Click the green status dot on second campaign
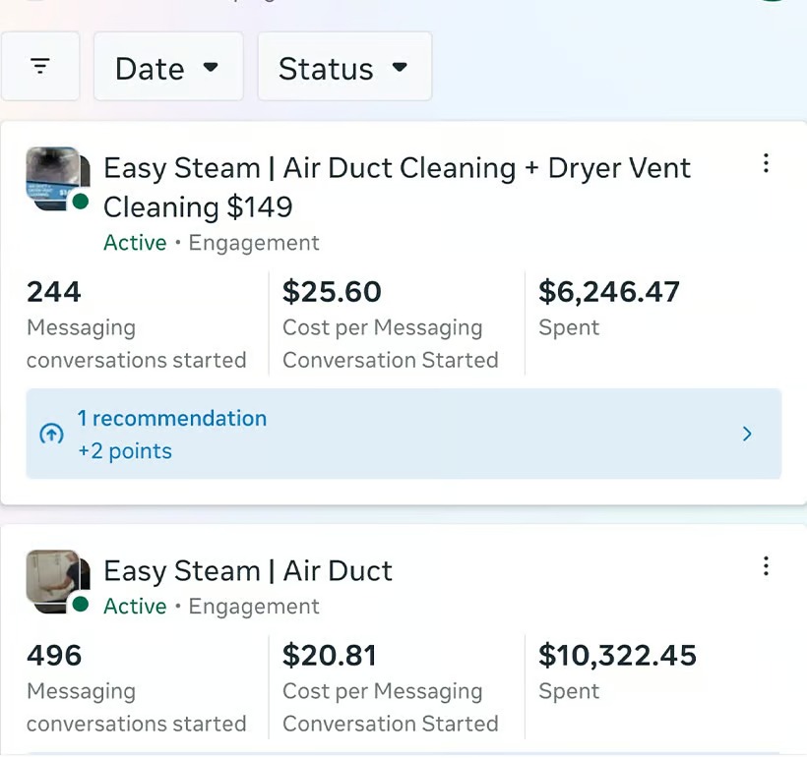 (81, 603)
